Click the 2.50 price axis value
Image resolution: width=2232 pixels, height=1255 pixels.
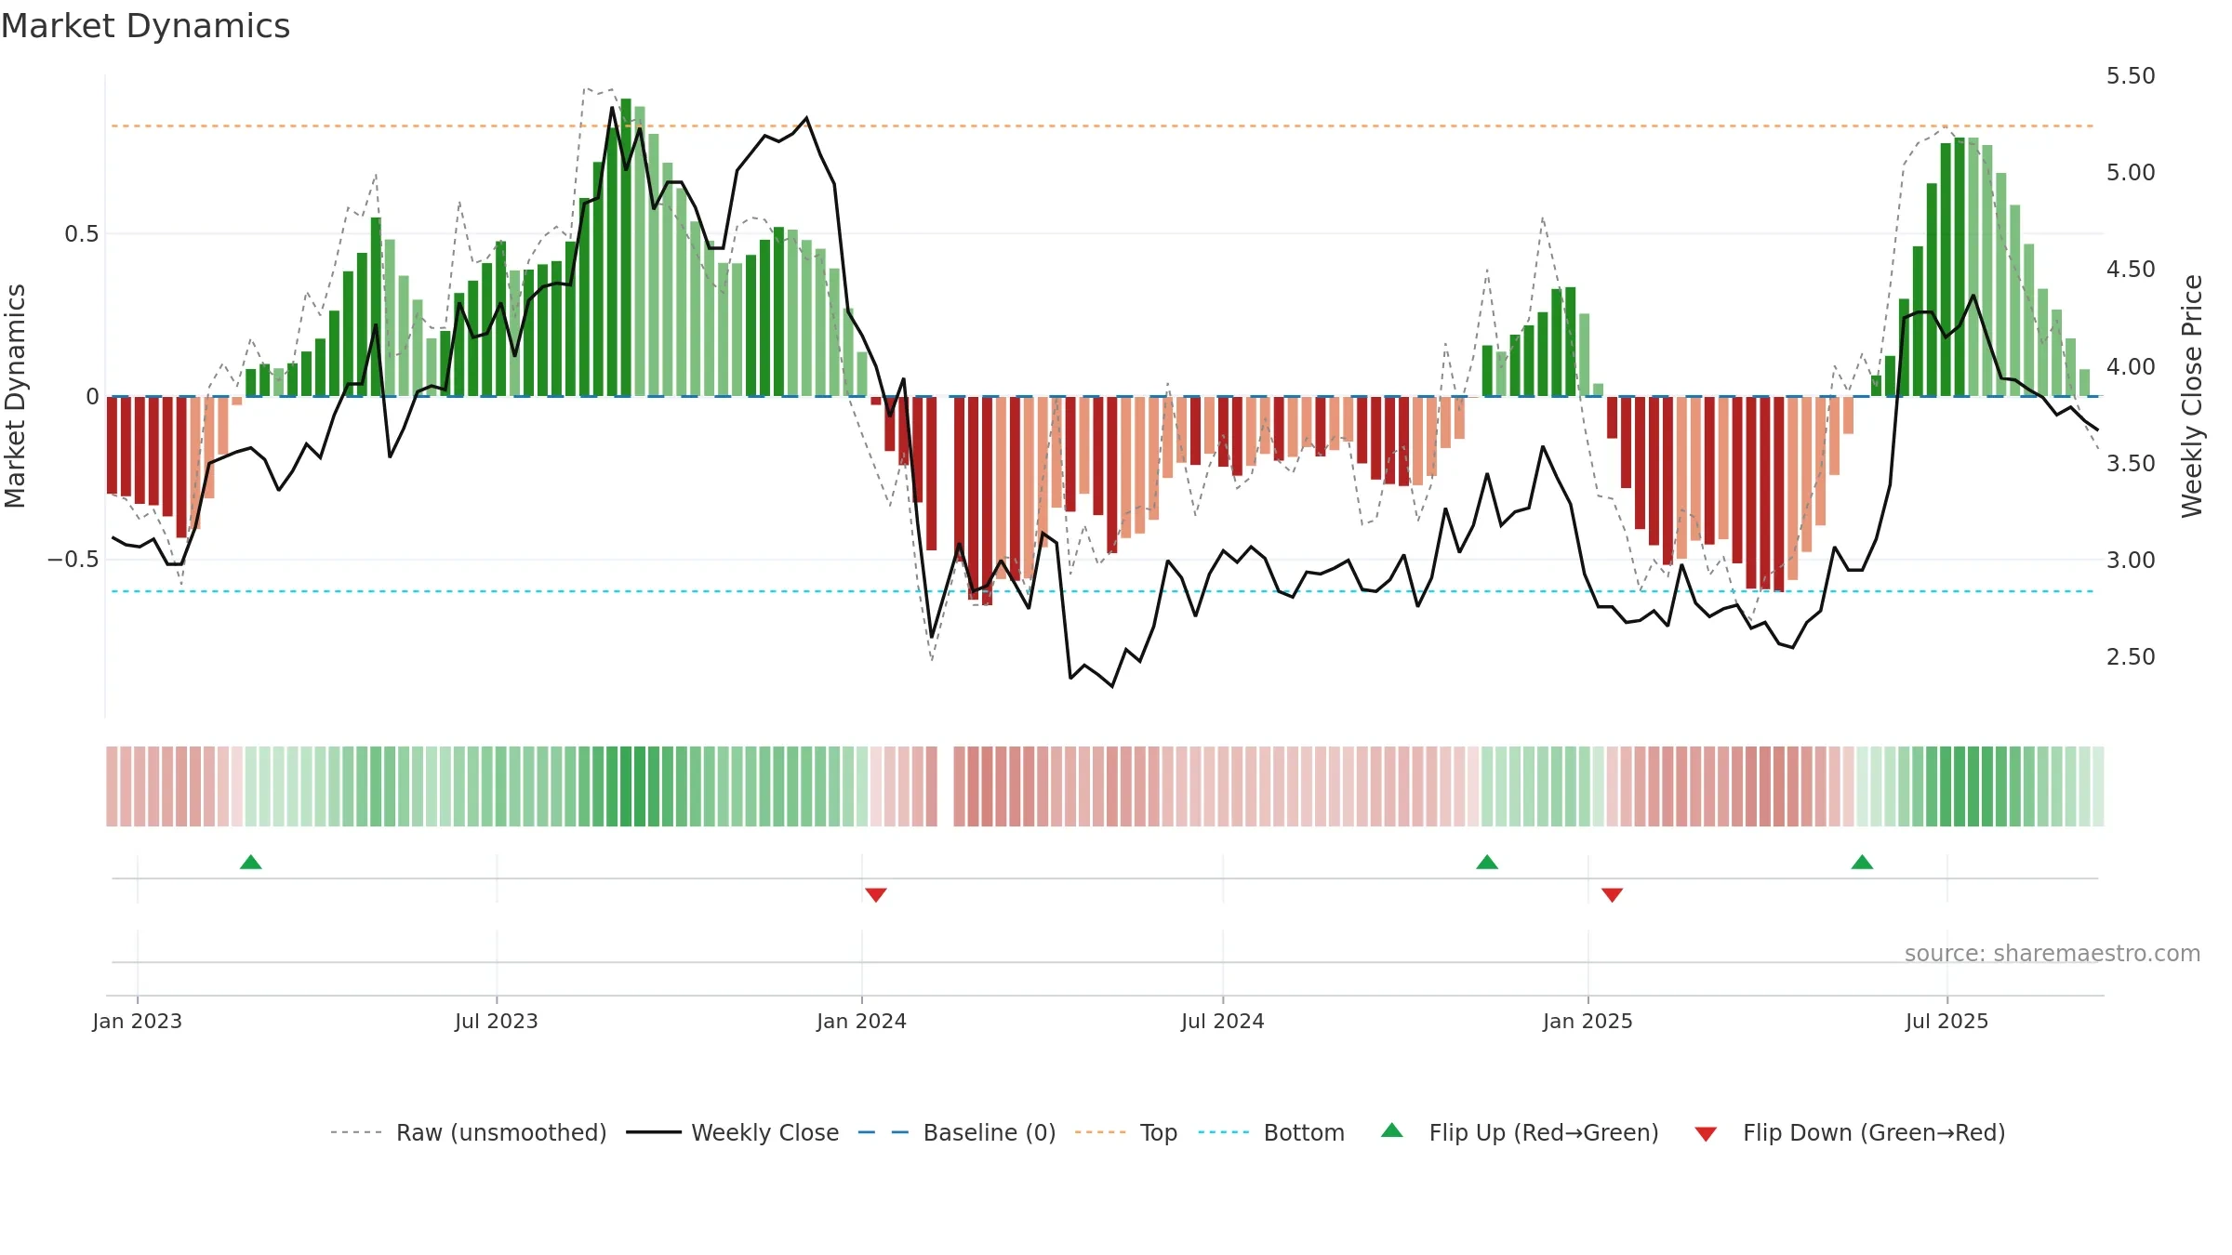(2131, 656)
